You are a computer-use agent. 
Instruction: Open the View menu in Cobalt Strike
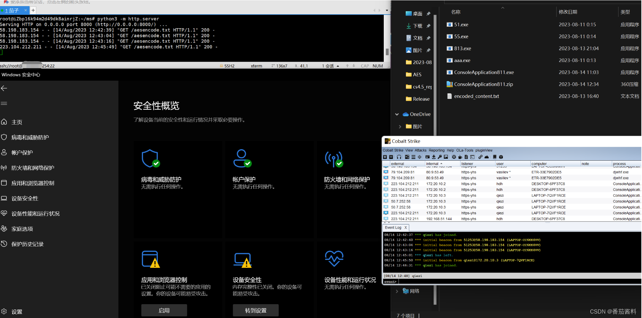pos(409,150)
